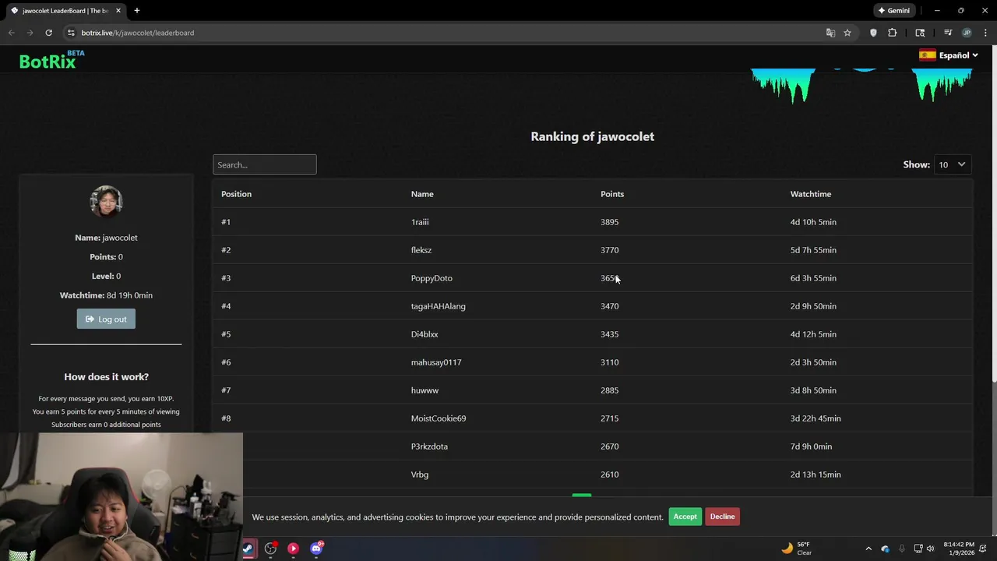Click the microphone tray icon
The width and height of the screenshot is (997, 561).
pos(902,549)
